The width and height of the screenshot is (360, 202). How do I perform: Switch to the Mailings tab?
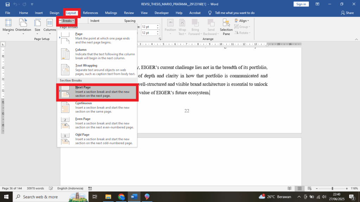coord(111,13)
